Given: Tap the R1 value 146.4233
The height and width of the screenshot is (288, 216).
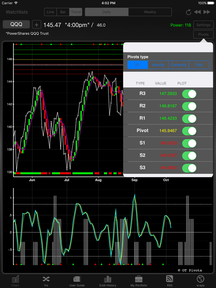Looking at the screenshot, I should click(168, 118).
